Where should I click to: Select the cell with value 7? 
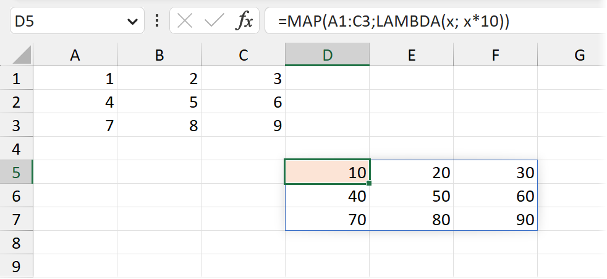point(75,126)
